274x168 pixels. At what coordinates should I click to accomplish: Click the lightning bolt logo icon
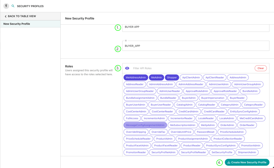[x=6, y=6]
